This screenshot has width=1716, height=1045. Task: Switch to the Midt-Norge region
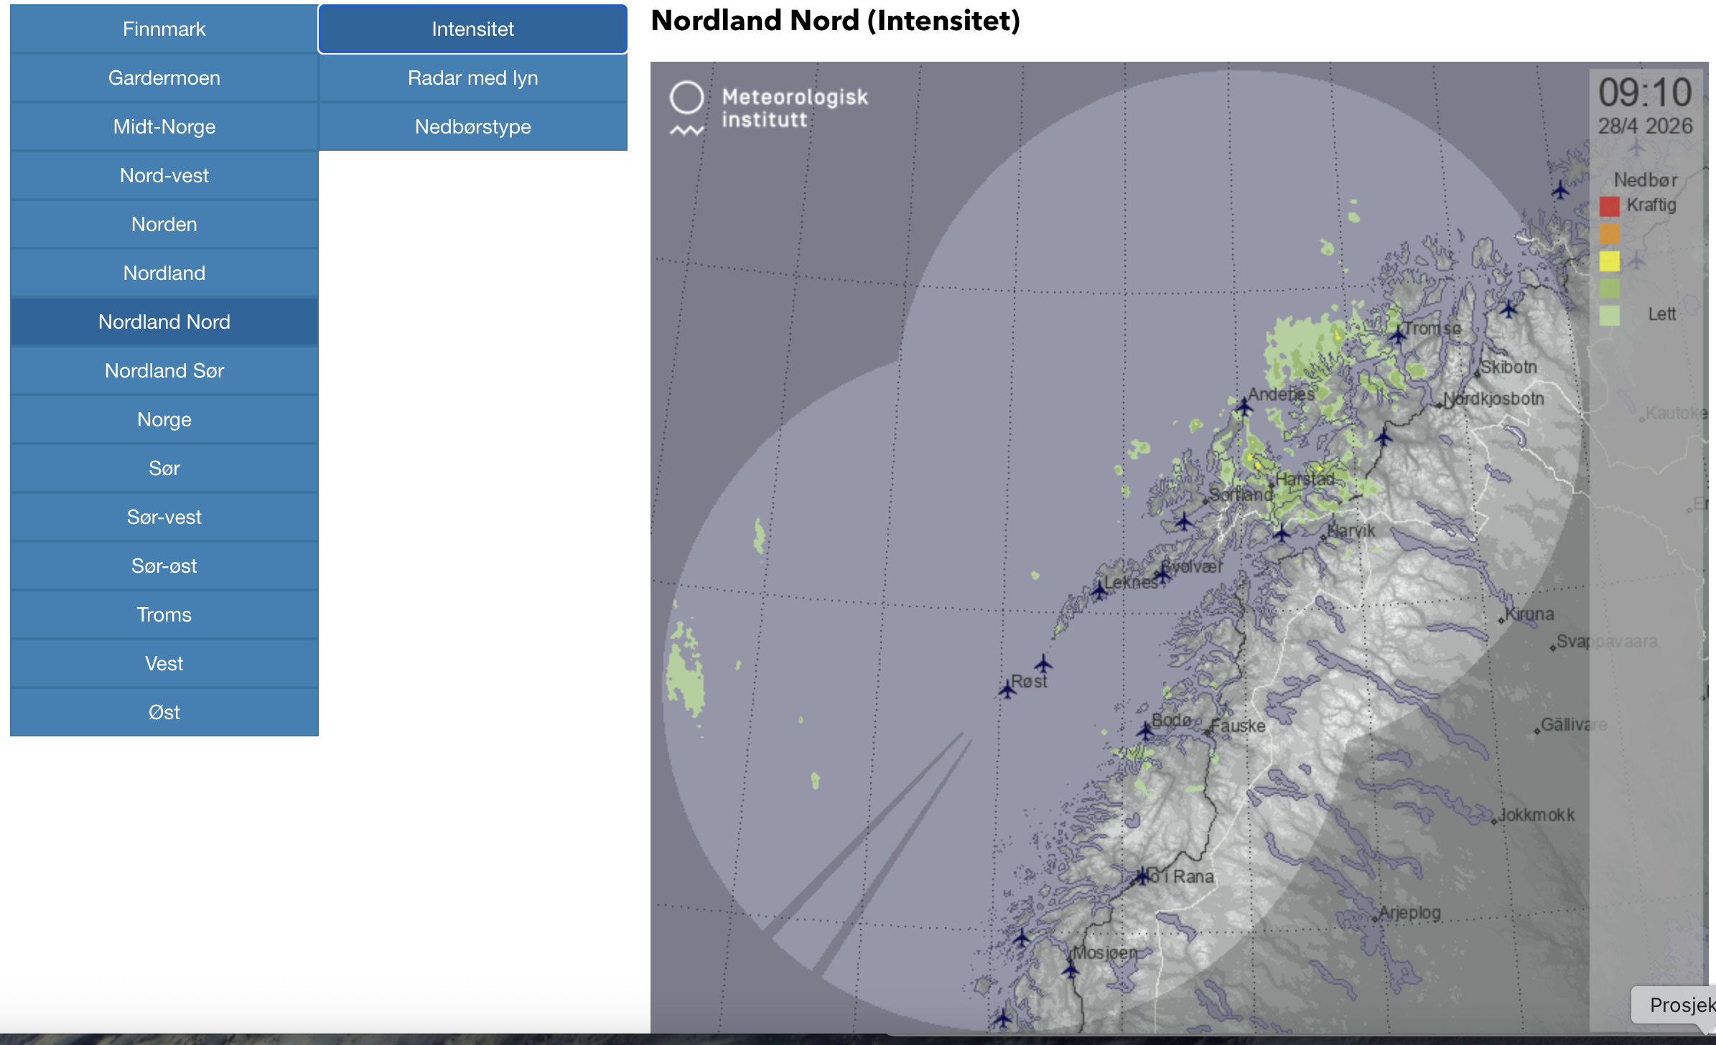coord(164,126)
